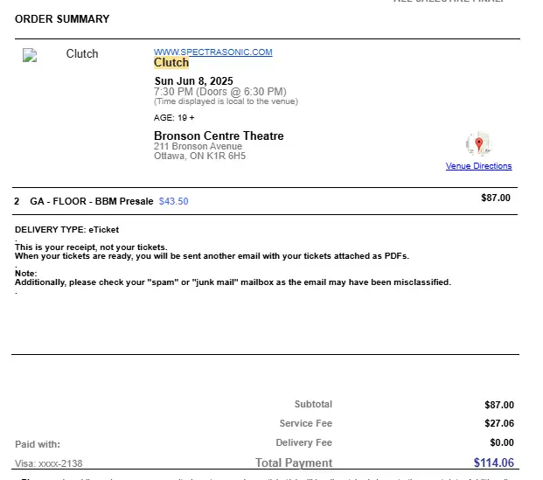Click the Bronson Centre Theatre venue name
The width and height of the screenshot is (543, 480).
(219, 136)
